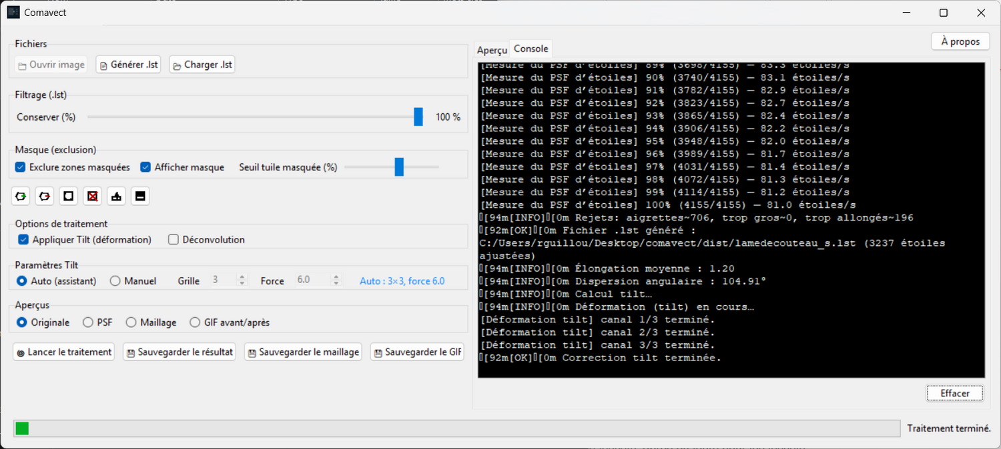Viewport: 1001px width, 449px height.
Task: Click the Grille value field
Action: tap(224, 280)
